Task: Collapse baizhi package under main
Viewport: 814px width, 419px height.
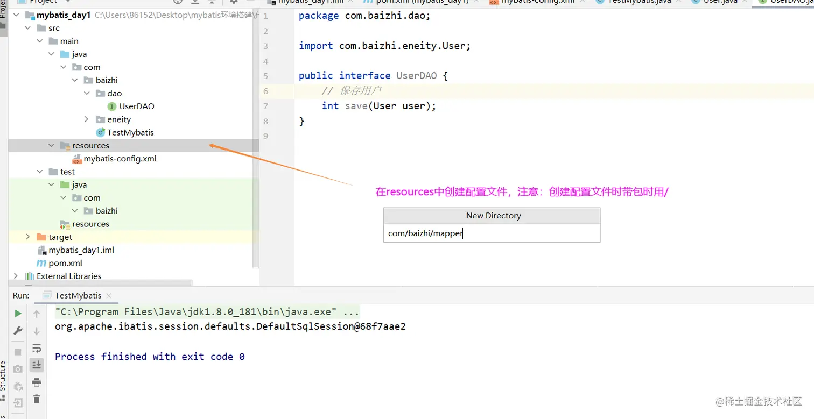Action: [x=75, y=80]
